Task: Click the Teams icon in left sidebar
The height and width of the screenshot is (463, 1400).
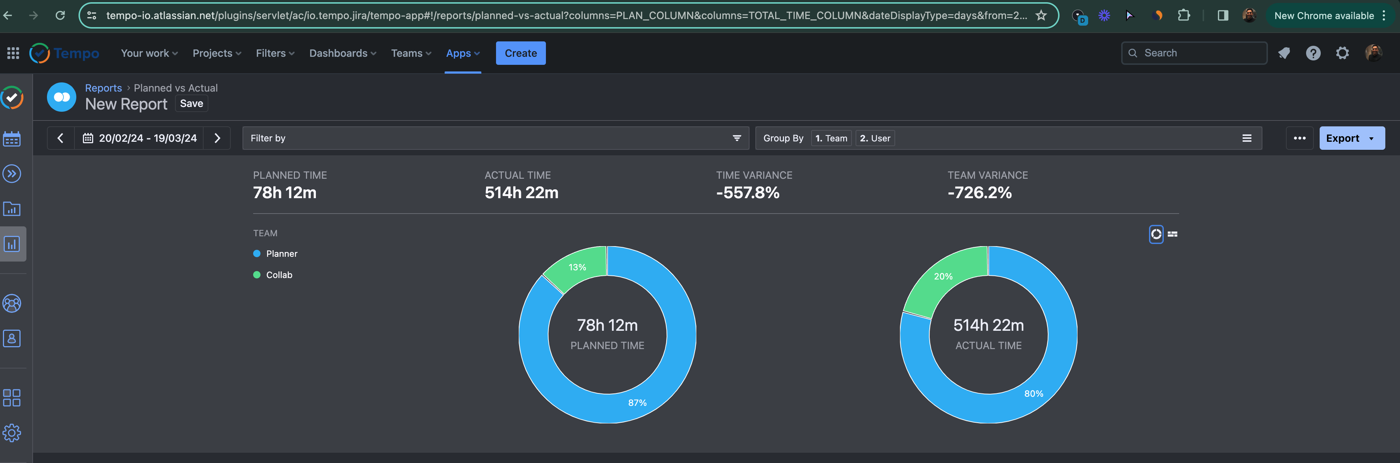Action: pyautogui.click(x=12, y=303)
